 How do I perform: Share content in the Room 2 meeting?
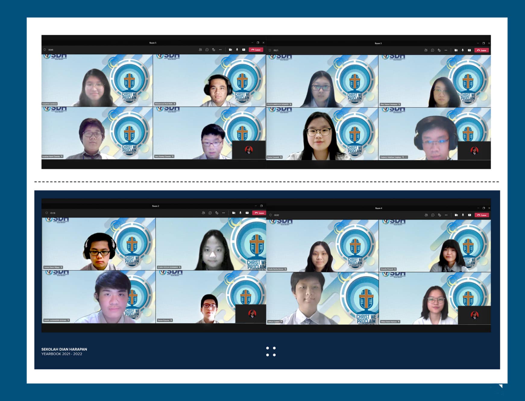[247, 213]
